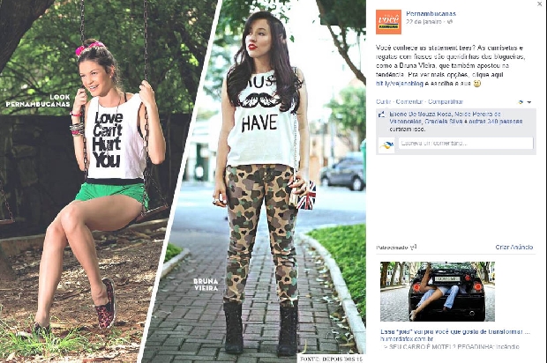This screenshot has height=363, width=547.
Task: Open the Pernambucanas page name link
Action: coord(431,13)
